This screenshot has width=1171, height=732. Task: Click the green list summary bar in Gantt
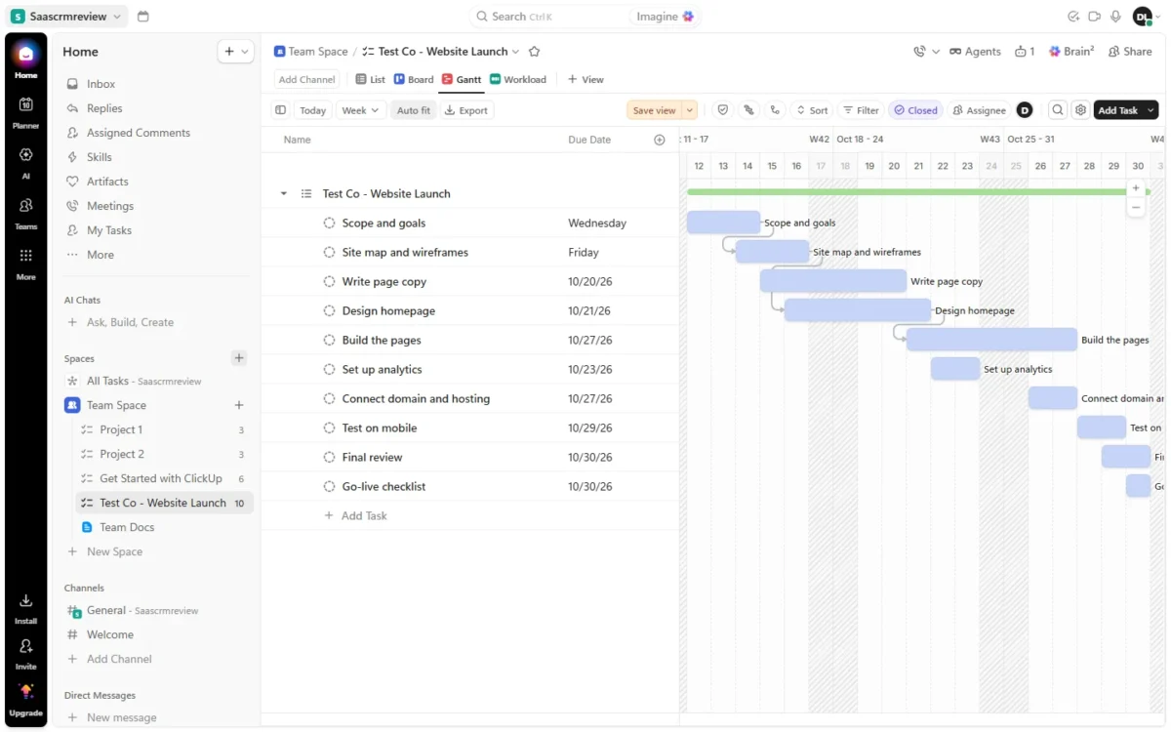coord(918,192)
